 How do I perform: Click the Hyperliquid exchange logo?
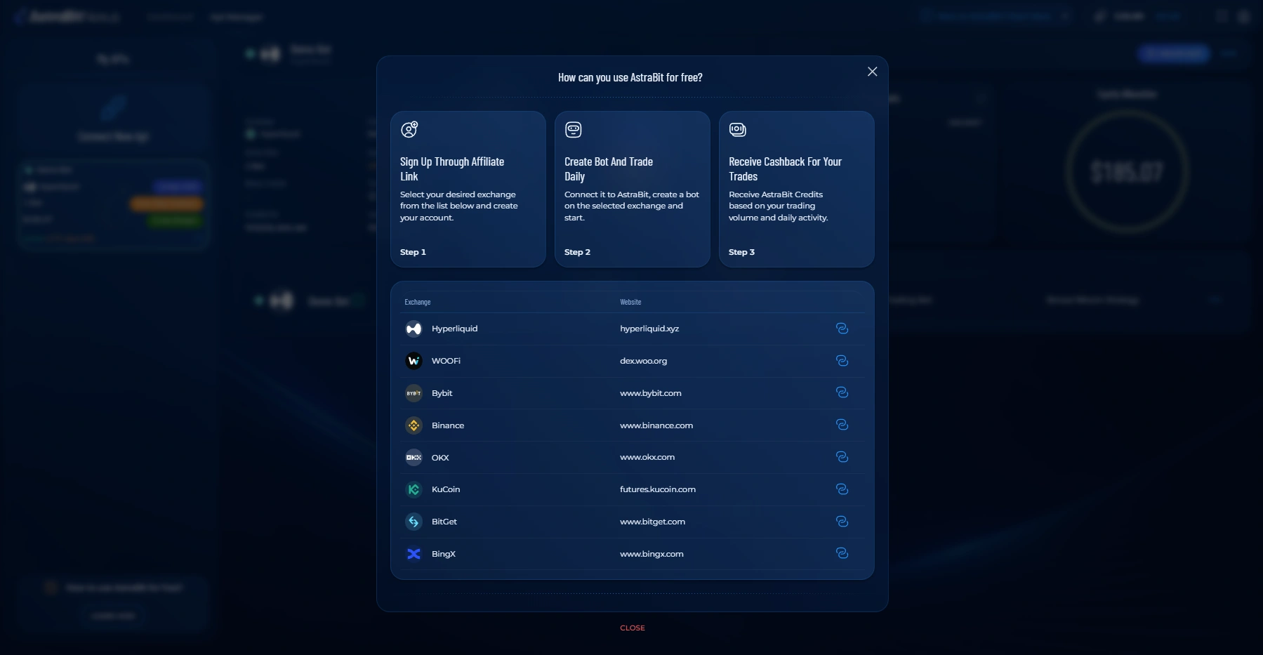coord(414,329)
